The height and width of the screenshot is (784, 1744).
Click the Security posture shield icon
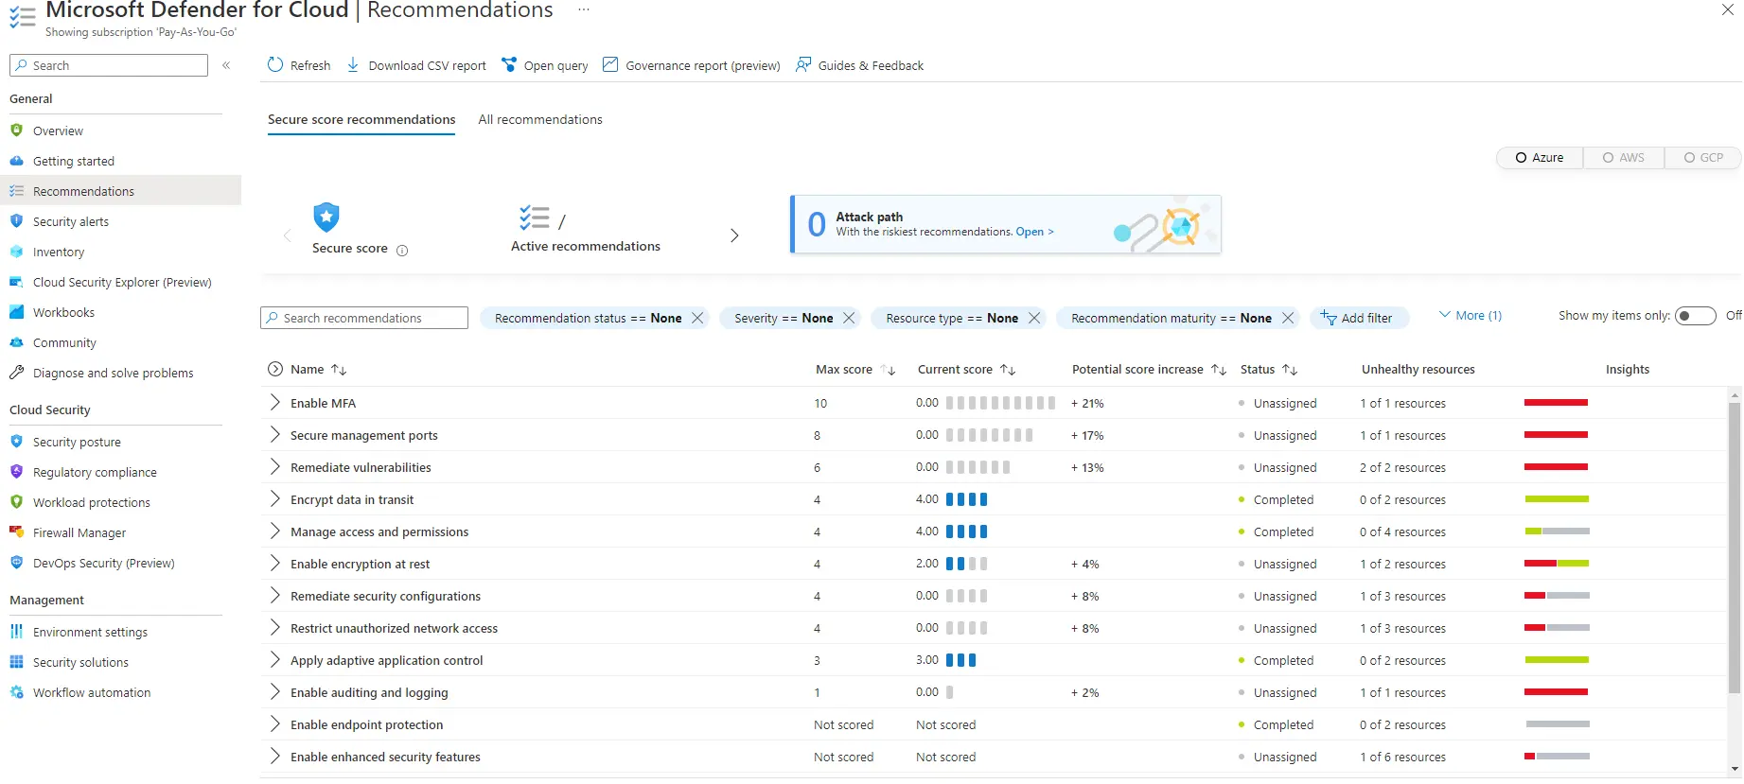pos(16,442)
